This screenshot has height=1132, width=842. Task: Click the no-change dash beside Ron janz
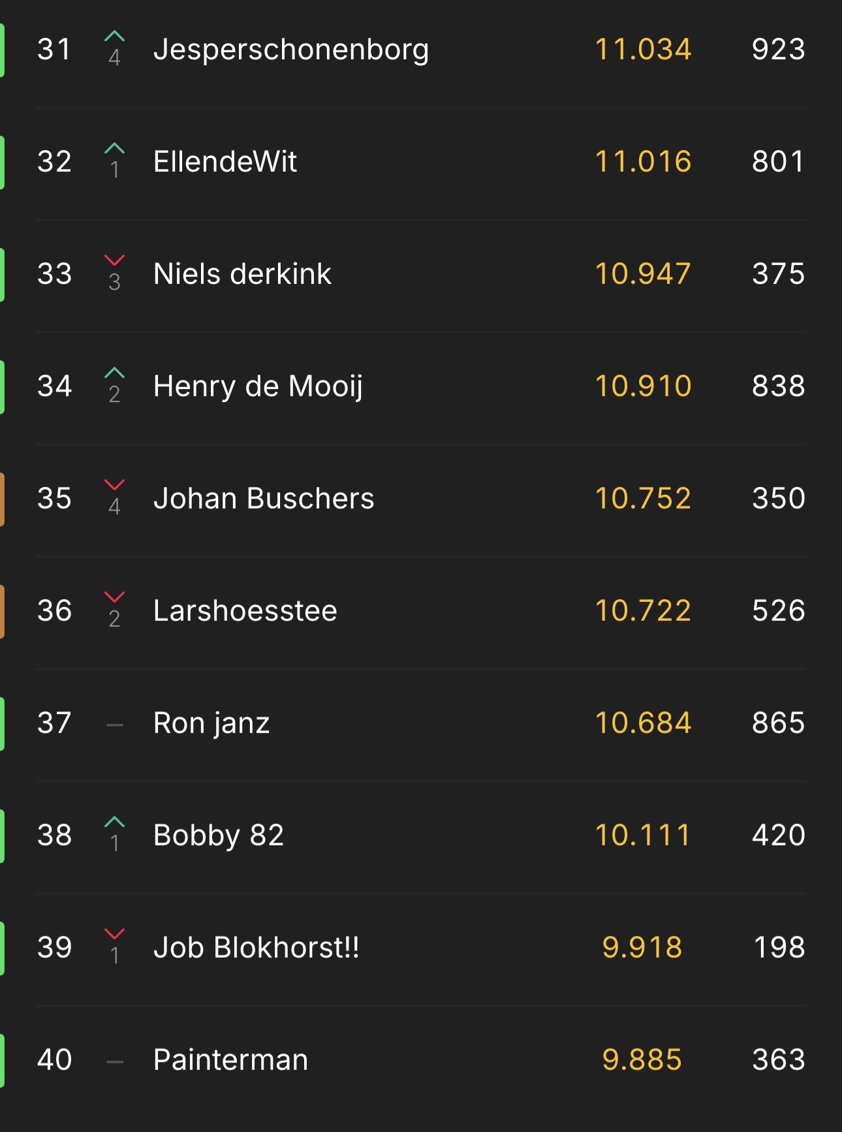point(115,725)
